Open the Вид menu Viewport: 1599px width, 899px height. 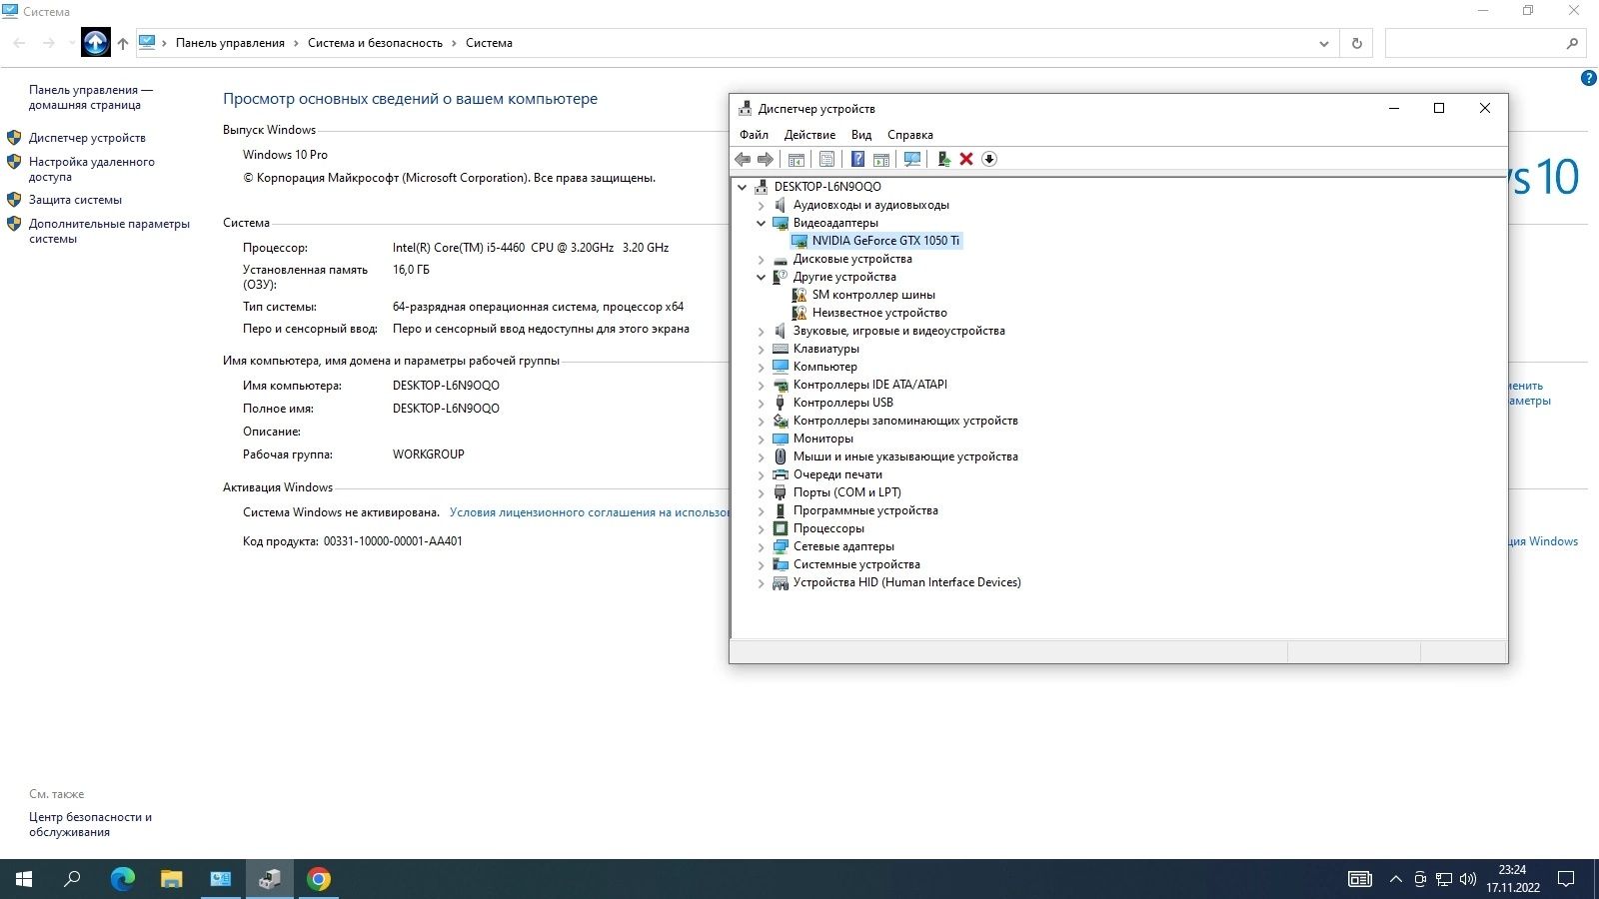click(861, 135)
